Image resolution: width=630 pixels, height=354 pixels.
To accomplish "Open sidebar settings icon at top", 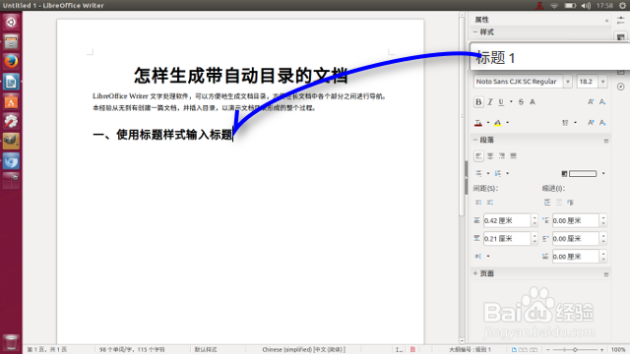I will pos(621,20).
